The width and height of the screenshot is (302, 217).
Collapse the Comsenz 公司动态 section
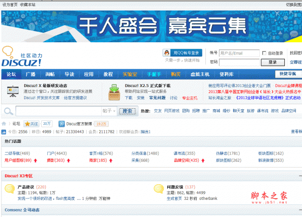point(300,210)
